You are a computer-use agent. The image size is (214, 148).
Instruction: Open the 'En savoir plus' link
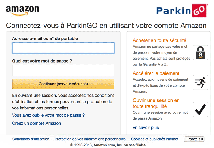[146, 128]
